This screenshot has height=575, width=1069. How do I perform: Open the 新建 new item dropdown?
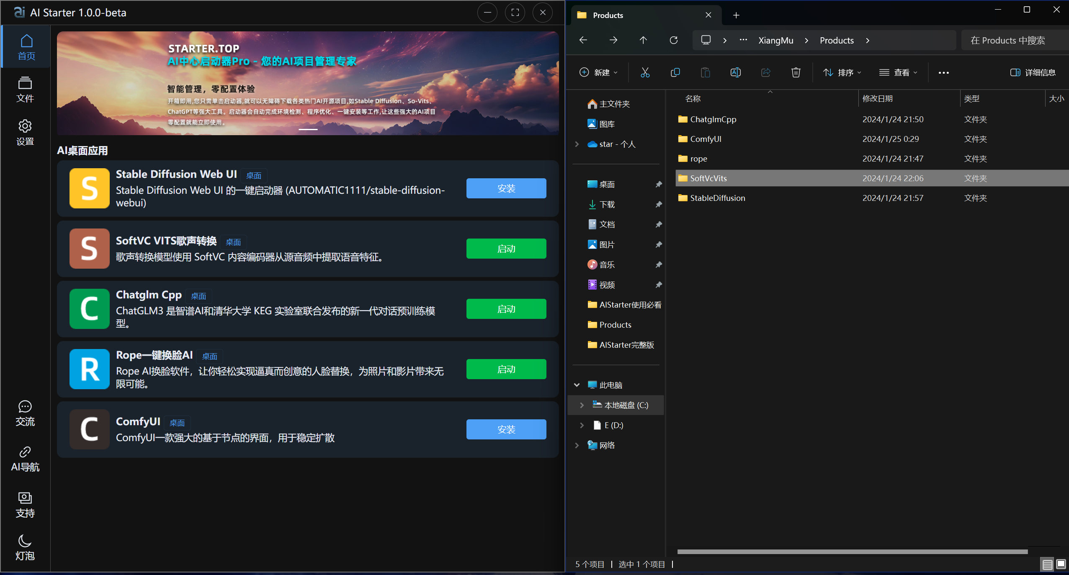[x=598, y=73]
